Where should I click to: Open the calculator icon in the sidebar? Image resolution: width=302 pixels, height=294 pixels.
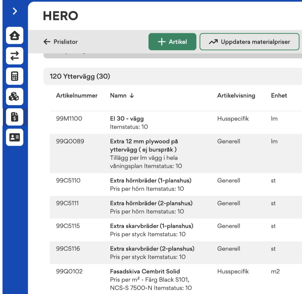[15, 76]
